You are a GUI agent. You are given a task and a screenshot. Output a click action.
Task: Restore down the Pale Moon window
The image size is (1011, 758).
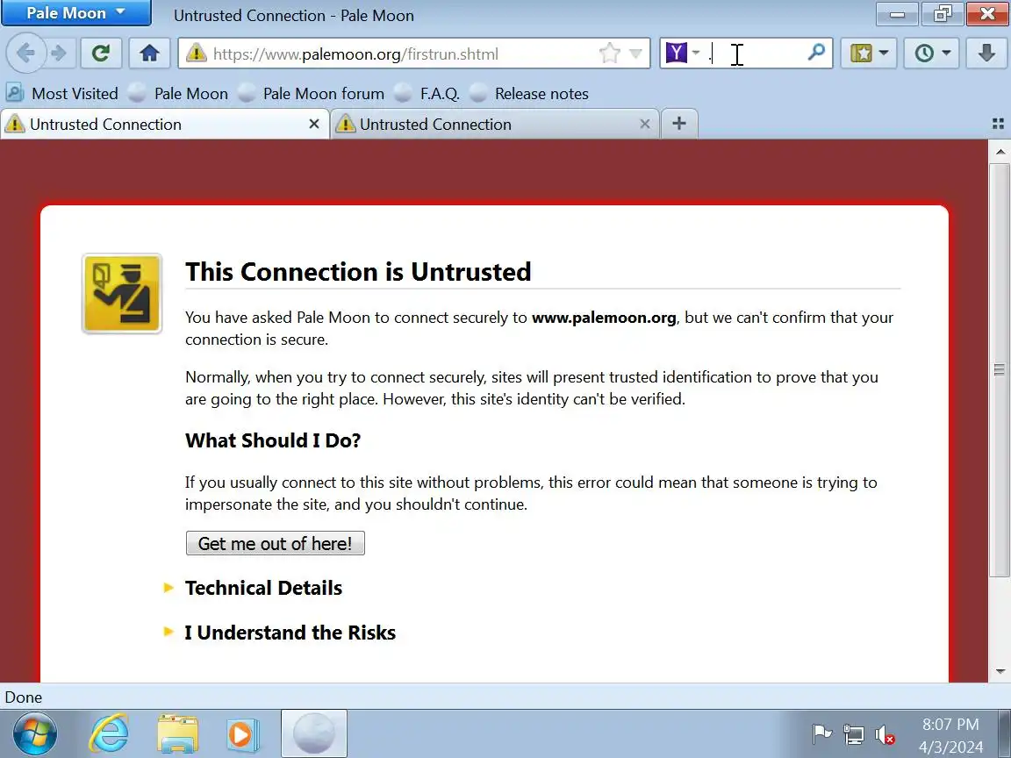pos(942,13)
